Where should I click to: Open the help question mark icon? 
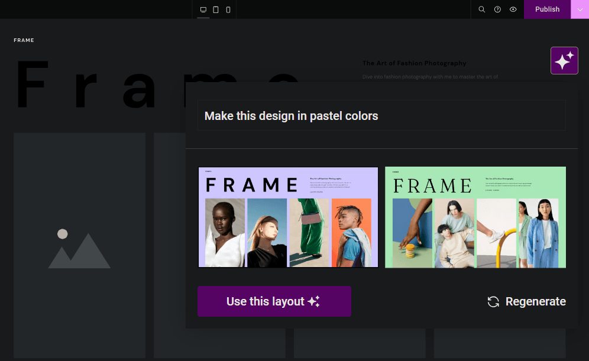point(497,9)
